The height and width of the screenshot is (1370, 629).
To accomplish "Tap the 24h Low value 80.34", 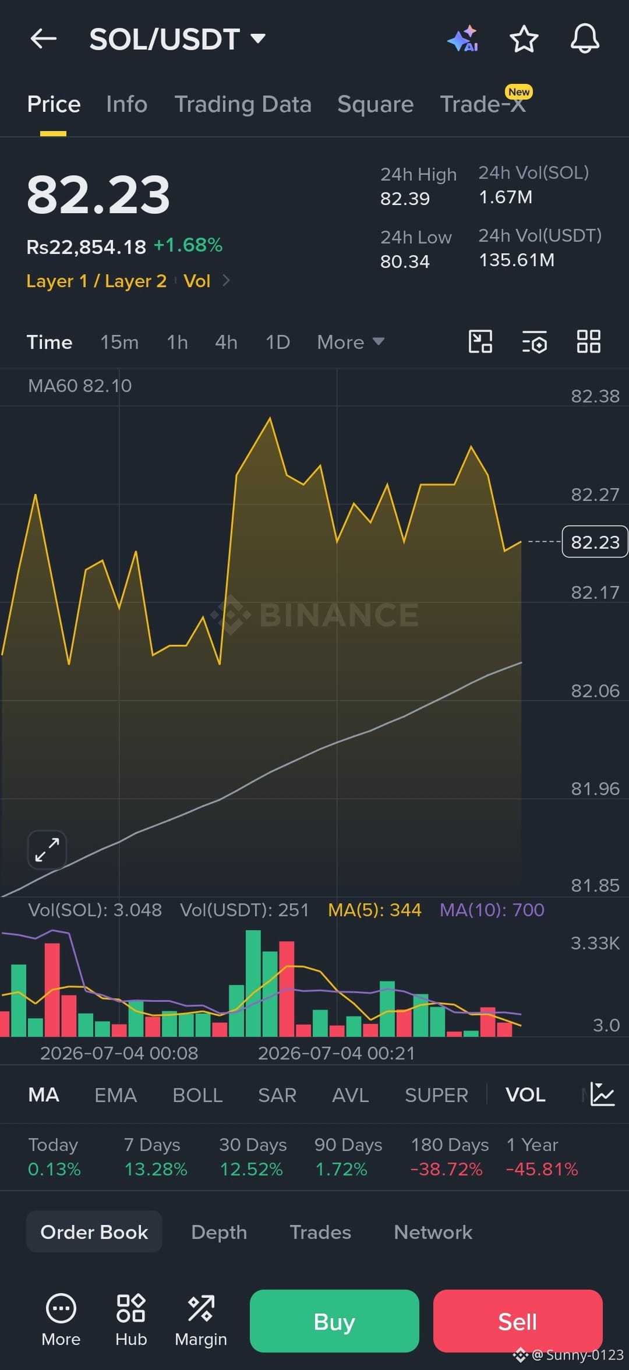I will (405, 262).
